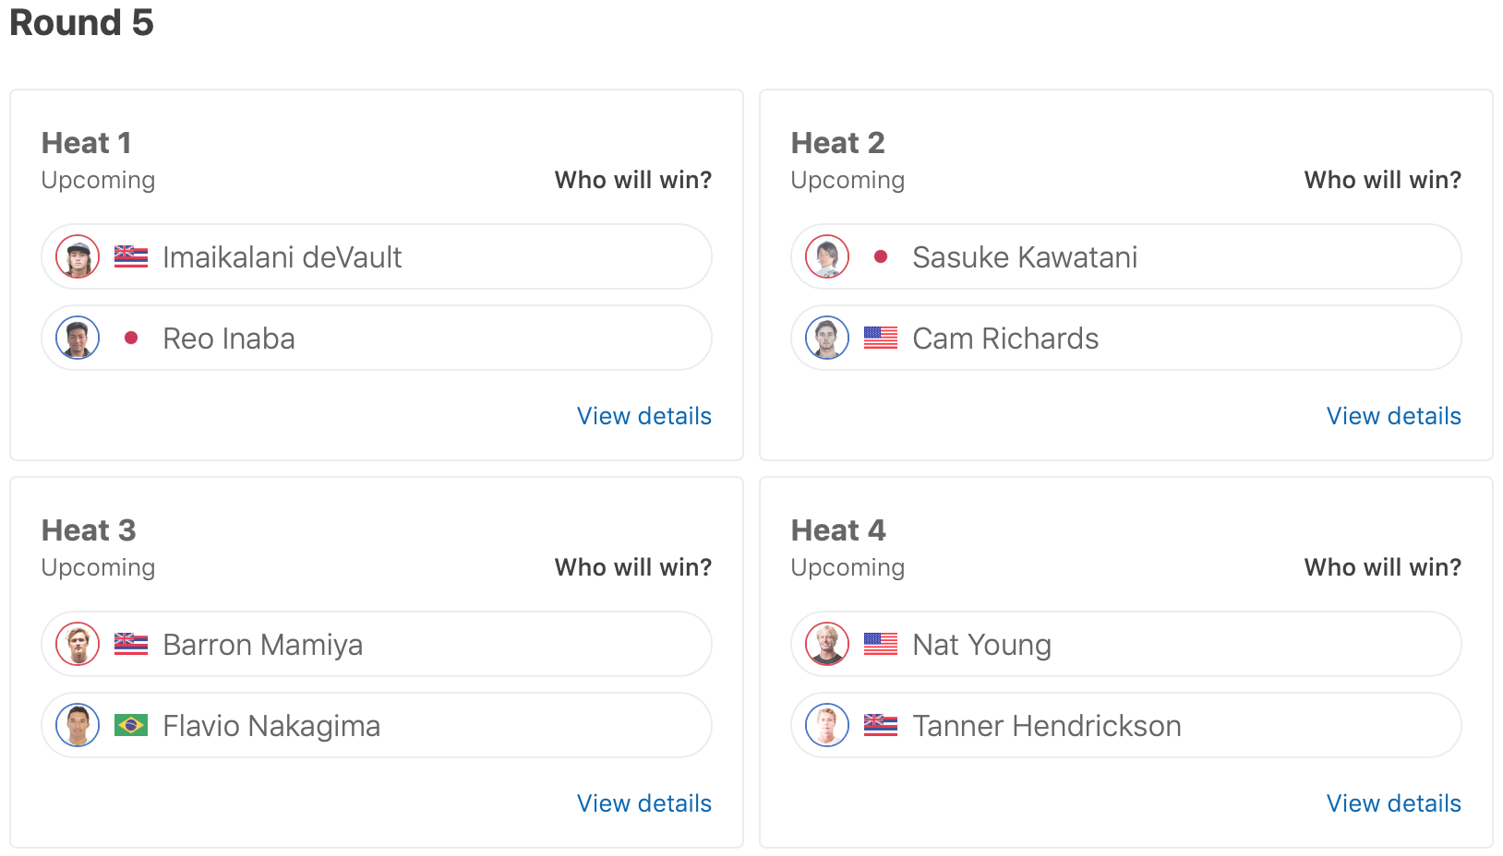Open View details for Heat 2
The height and width of the screenshot is (856, 1503).
pyautogui.click(x=1393, y=416)
